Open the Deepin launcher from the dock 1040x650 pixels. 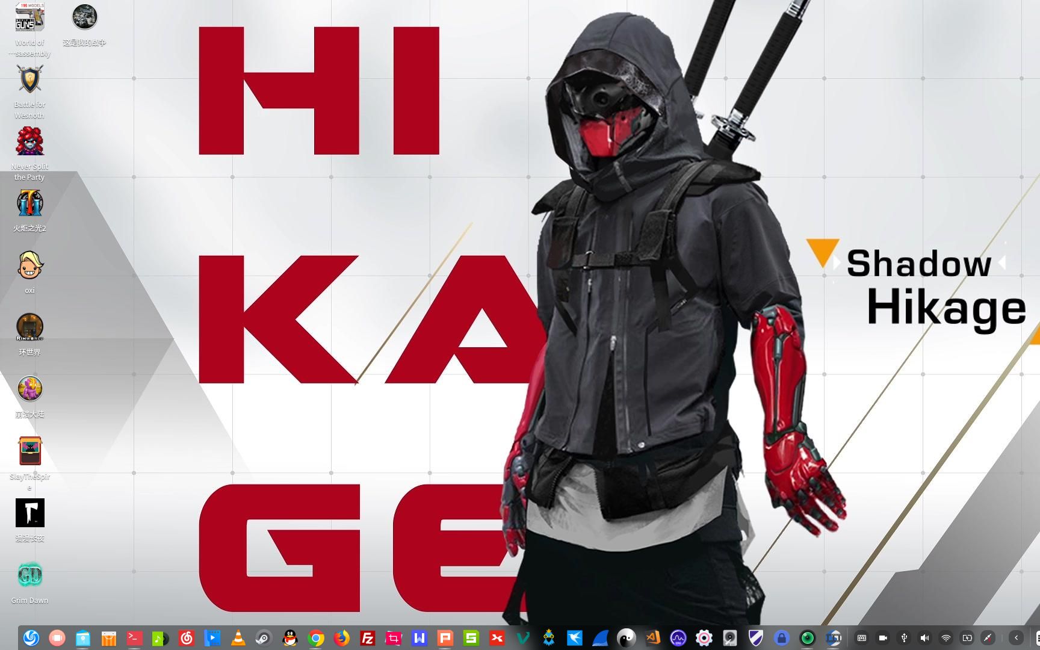[x=31, y=637]
